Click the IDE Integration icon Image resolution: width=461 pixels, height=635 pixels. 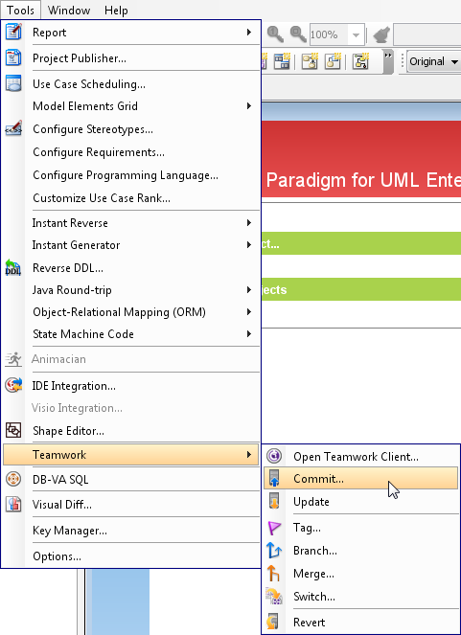pos(13,385)
